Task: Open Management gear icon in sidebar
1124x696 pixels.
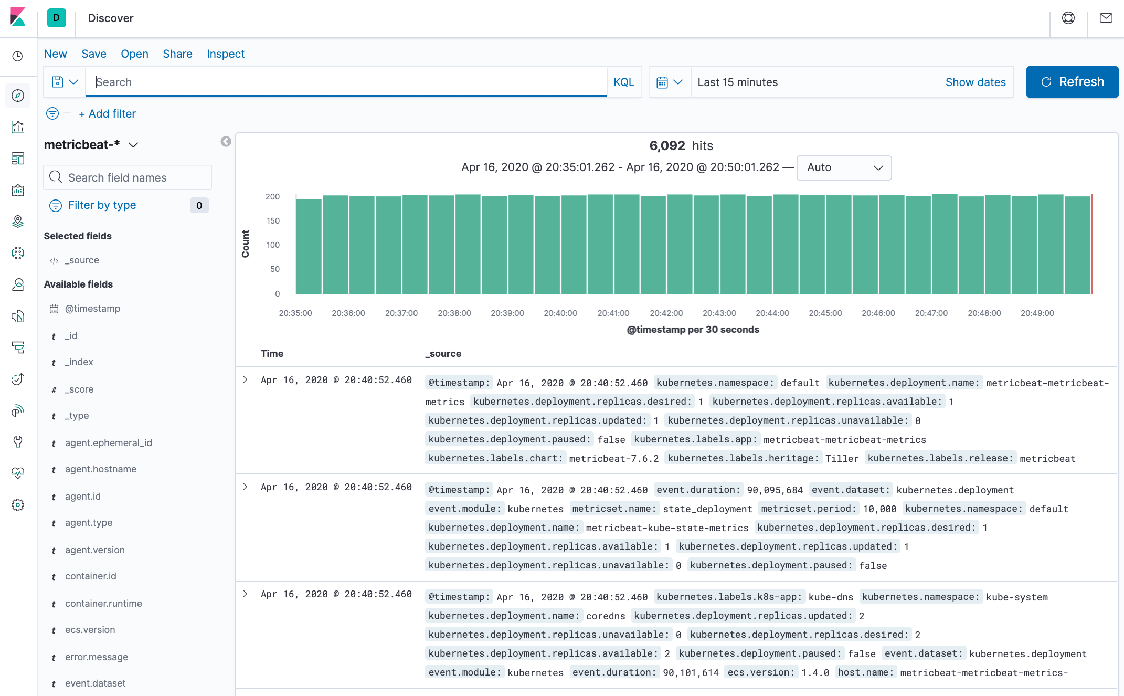Action: pyautogui.click(x=18, y=505)
